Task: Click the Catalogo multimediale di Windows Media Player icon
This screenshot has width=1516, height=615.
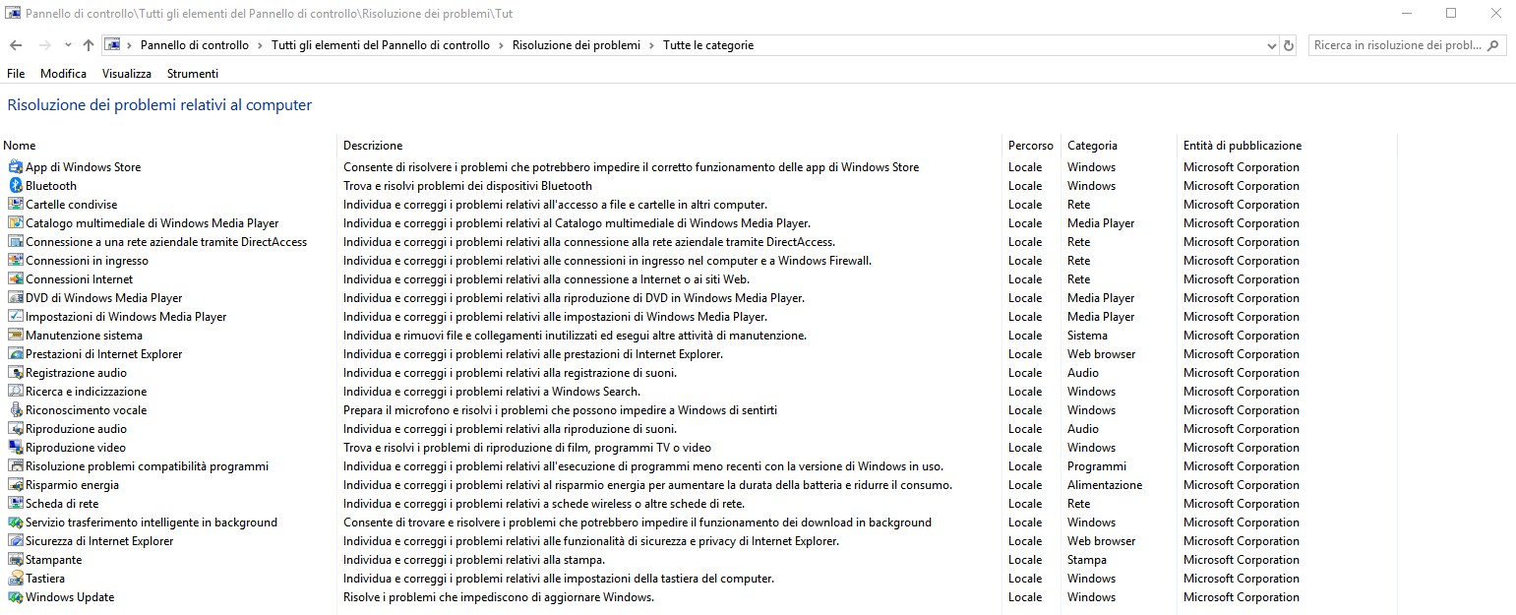Action: click(x=15, y=223)
